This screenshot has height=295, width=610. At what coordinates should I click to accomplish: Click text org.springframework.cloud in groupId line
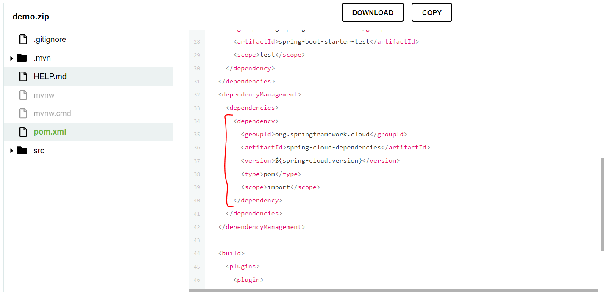click(x=323, y=134)
